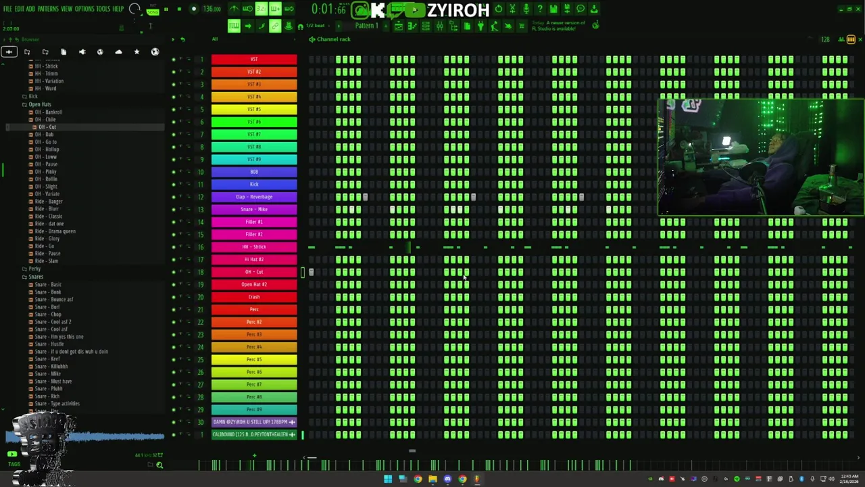The image size is (865, 487).
Task: Select the Snare - Hustle sample
Action: tap(49, 344)
